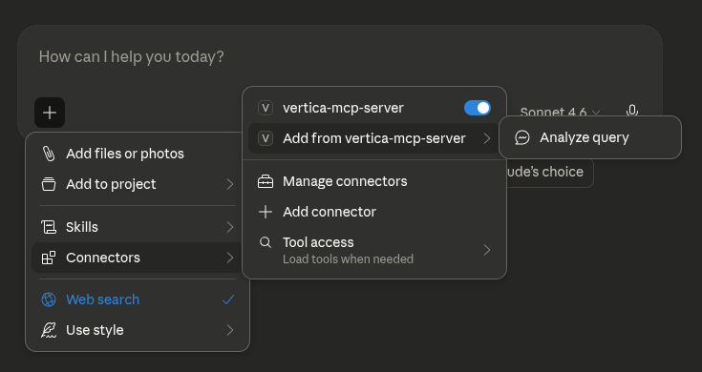
Task: Open the Skills menu entry
Action: click(138, 227)
